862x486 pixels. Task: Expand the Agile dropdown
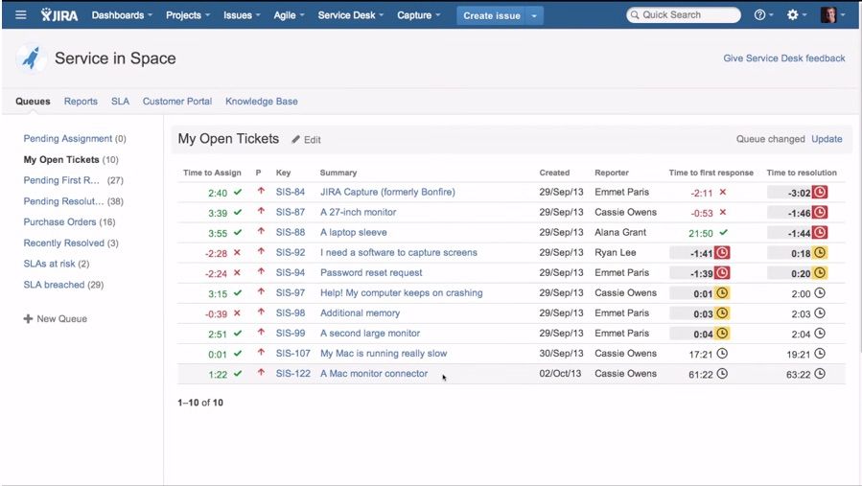coord(289,15)
